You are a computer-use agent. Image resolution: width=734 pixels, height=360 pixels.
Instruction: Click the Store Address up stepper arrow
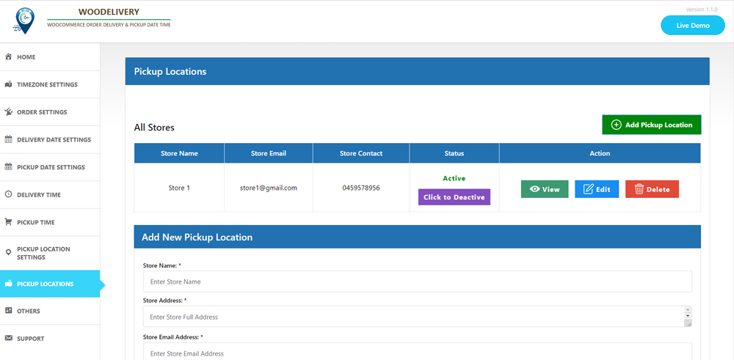tap(688, 309)
